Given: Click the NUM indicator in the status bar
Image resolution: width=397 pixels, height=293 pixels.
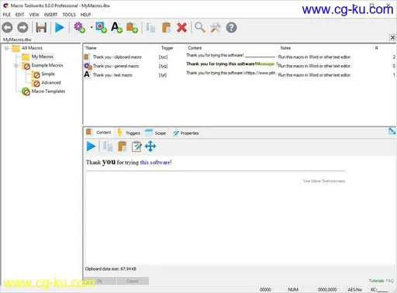Looking at the screenshot, I should 293,290.
